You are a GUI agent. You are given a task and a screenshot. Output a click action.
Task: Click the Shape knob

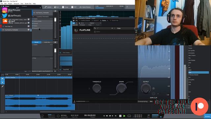[x=121, y=88]
